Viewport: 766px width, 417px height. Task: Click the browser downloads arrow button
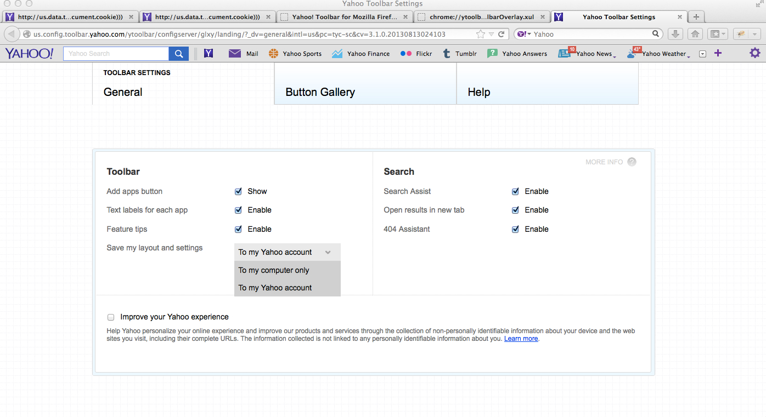(675, 34)
